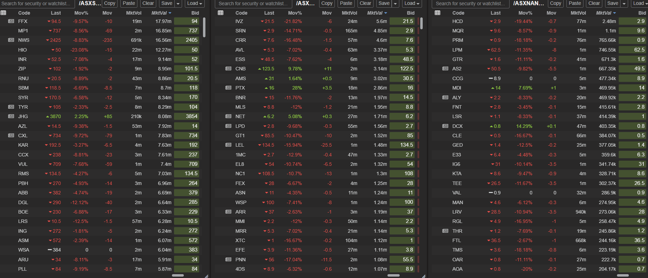Image resolution: width=648 pixels, height=278 pixels.
Task: Click Save button in right watchlist
Action: tap(612, 3)
